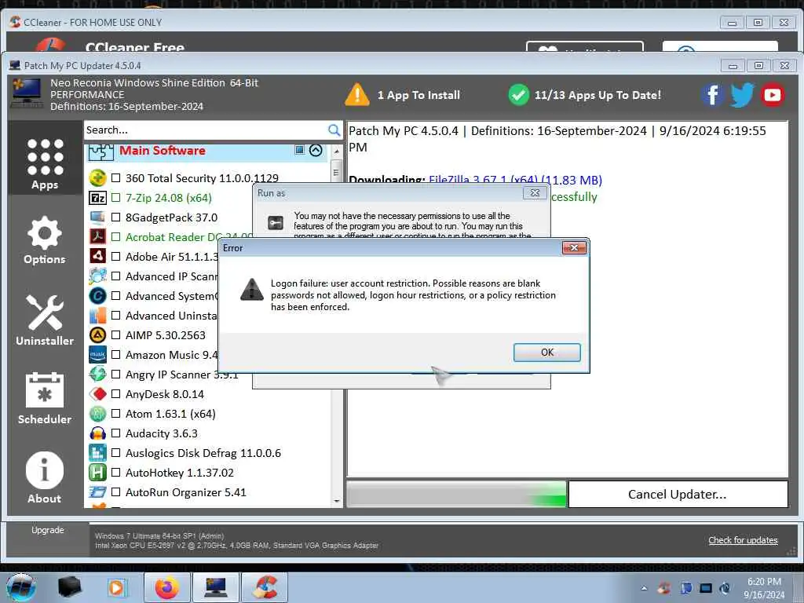
Task: Check 8GadgetPack 37.0 box
Action: tap(116, 217)
